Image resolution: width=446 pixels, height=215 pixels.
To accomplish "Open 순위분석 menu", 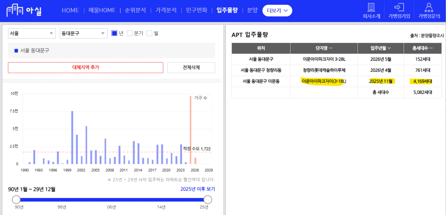I will click(135, 10).
